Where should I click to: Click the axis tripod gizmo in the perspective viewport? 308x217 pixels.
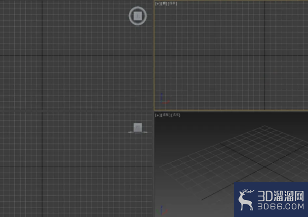point(162,211)
